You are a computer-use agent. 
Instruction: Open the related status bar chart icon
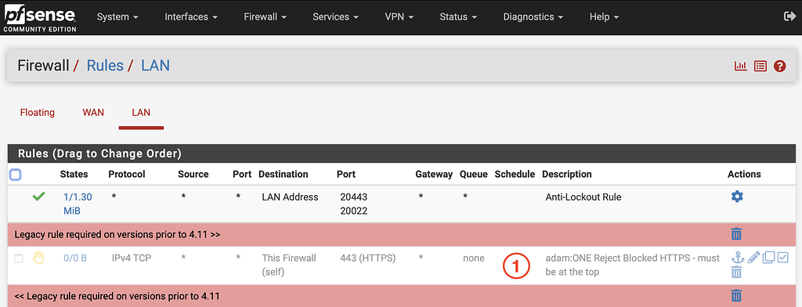coord(741,66)
